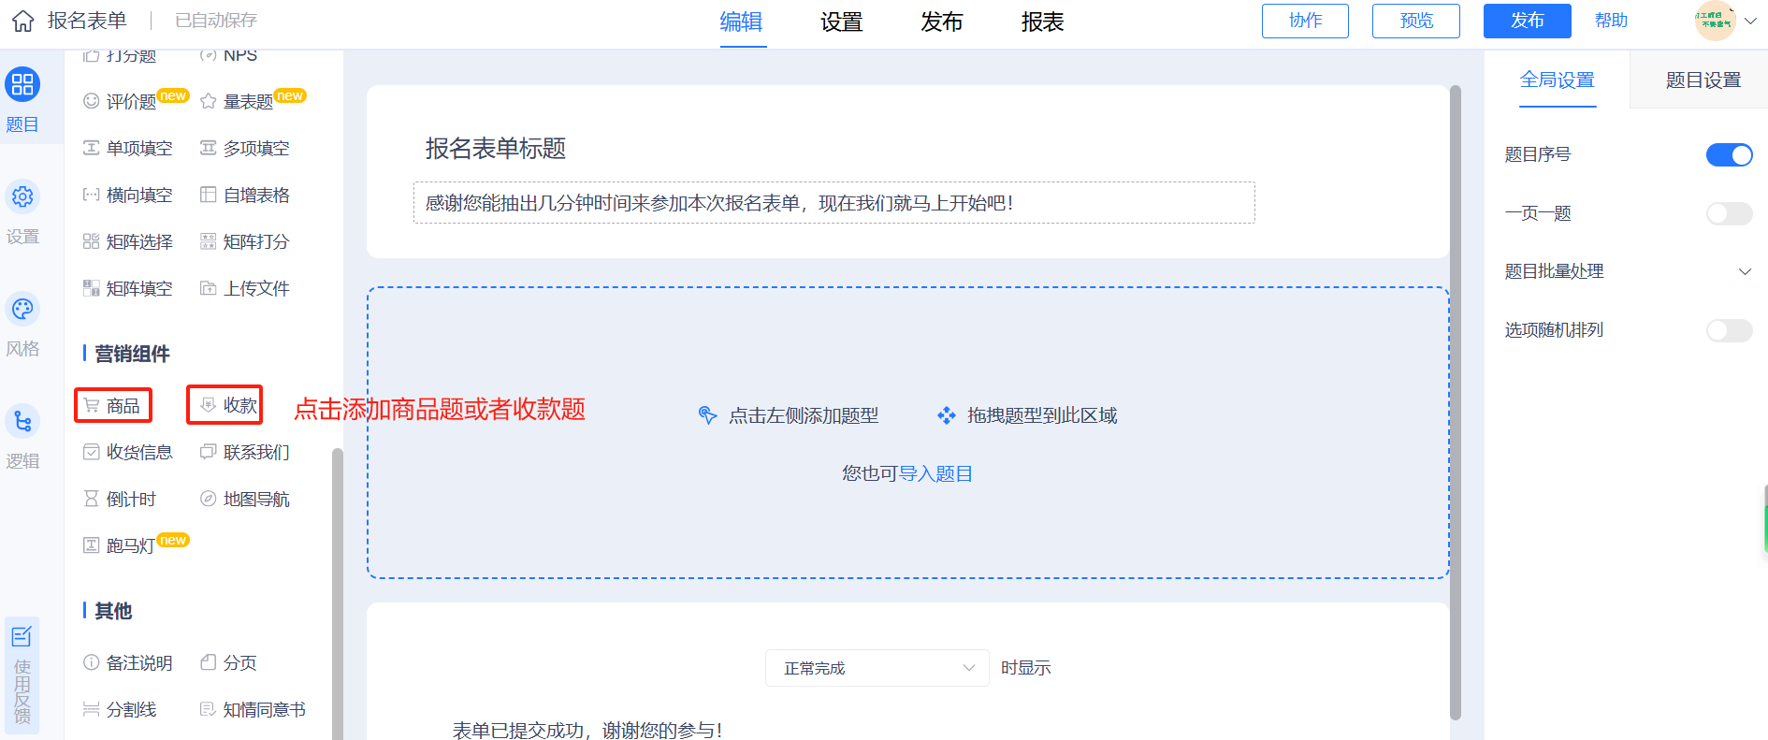The image size is (1768, 740).
Task: Click the 导入题目 link
Action: (935, 473)
